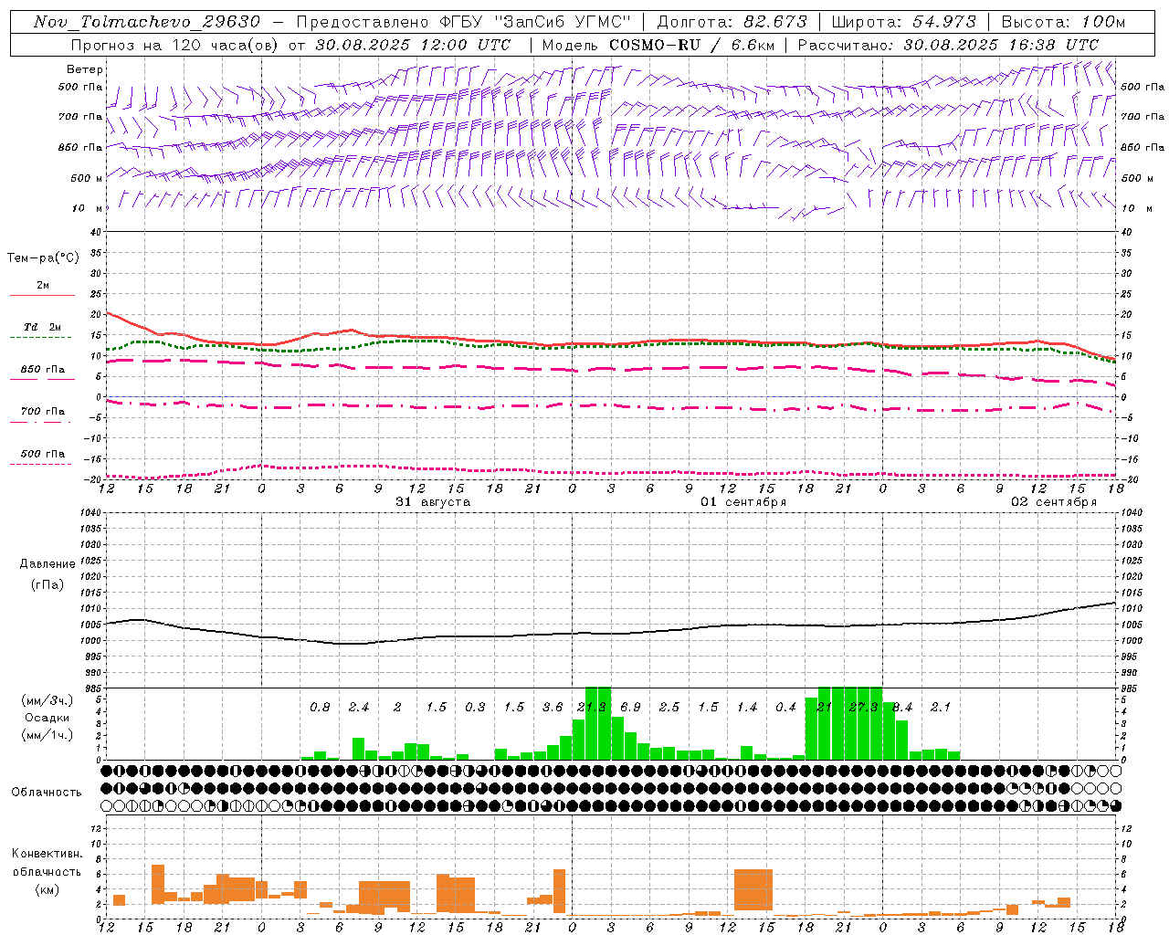
Task: Click the 31 августа date label
Action: (433, 502)
